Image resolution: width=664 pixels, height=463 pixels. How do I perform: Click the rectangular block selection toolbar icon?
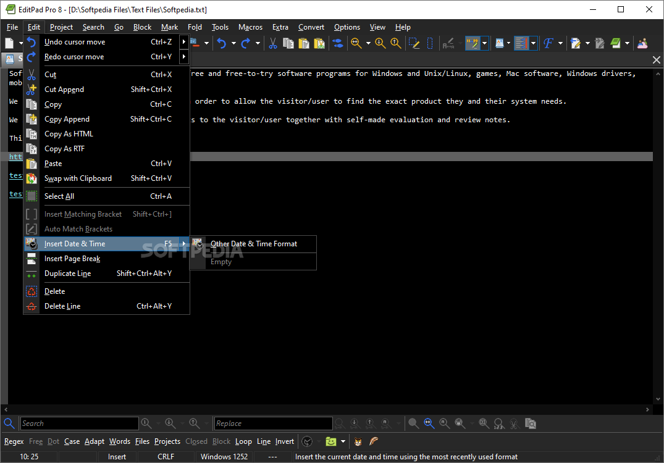430,43
